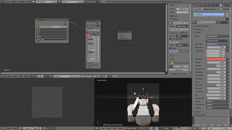
Task: Expand the Color section in node sidebar
Action: click(x=170, y=16)
